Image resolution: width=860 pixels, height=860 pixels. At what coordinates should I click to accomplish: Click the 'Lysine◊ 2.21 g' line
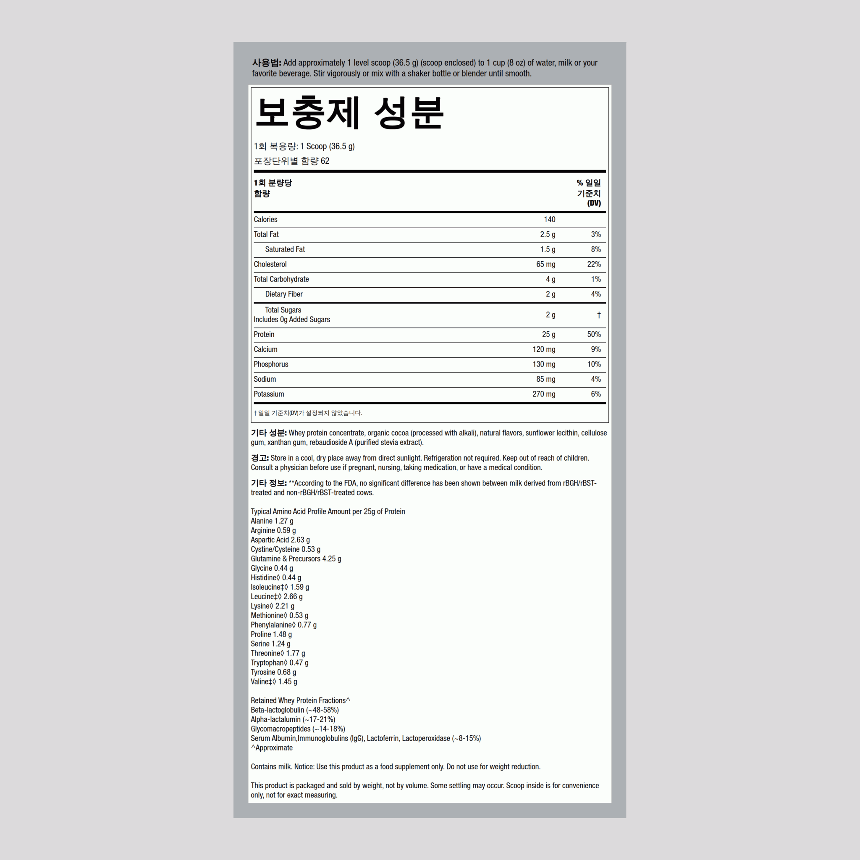click(273, 606)
